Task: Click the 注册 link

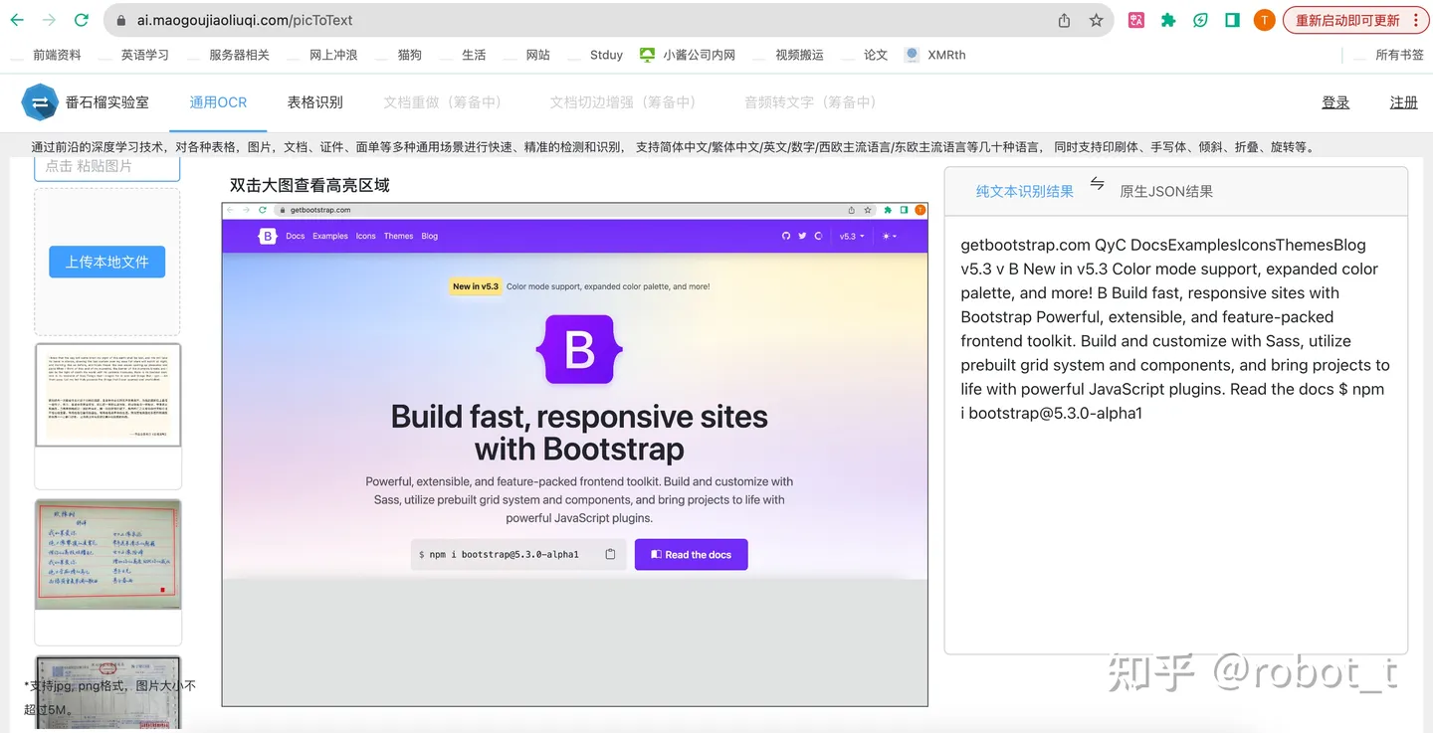Action: pyautogui.click(x=1403, y=102)
